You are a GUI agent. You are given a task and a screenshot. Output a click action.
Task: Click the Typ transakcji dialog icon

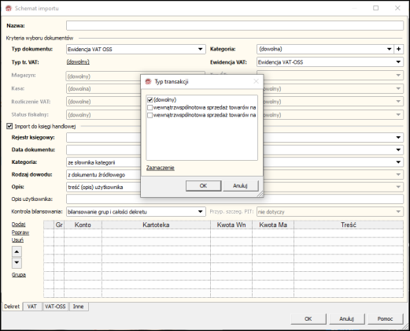tap(149, 82)
